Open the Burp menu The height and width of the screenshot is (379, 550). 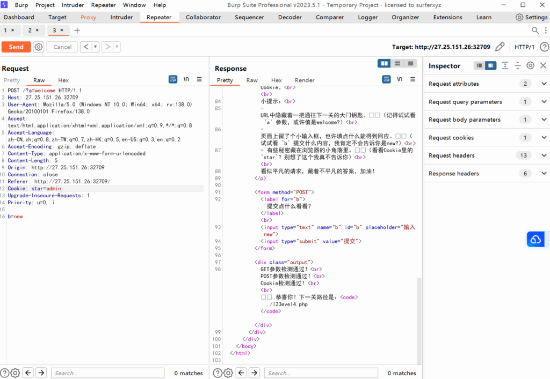point(21,5)
